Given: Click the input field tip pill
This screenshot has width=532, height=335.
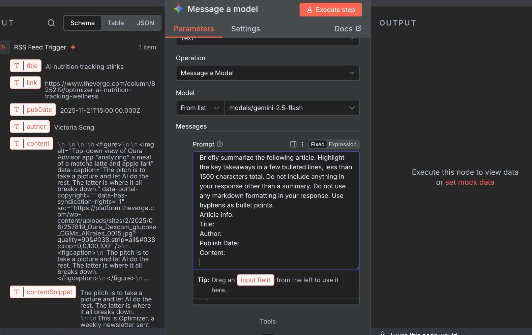Looking at the screenshot, I should click(256, 280).
